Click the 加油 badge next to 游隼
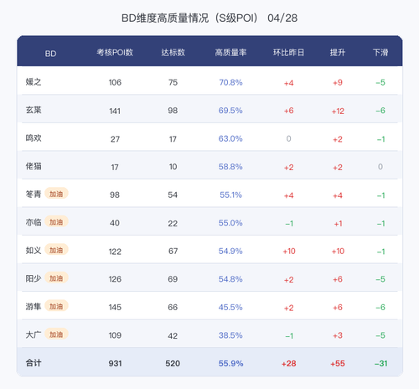Screen dimensions: 419x389 pos(56,306)
